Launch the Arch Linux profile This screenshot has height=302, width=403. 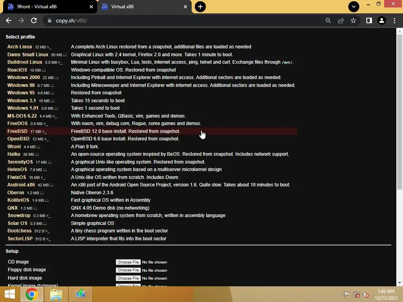(x=20, y=47)
